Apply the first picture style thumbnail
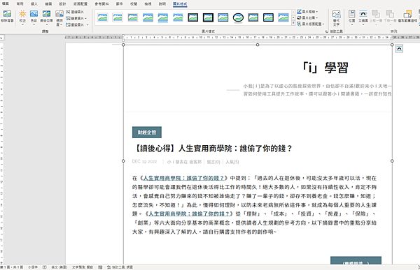This screenshot has width=420, height=270. [x=103, y=17]
